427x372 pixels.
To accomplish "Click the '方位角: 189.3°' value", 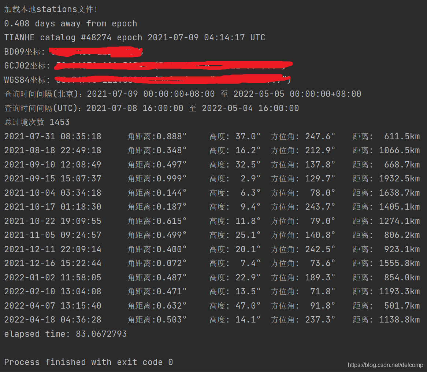I will click(x=303, y=277).
